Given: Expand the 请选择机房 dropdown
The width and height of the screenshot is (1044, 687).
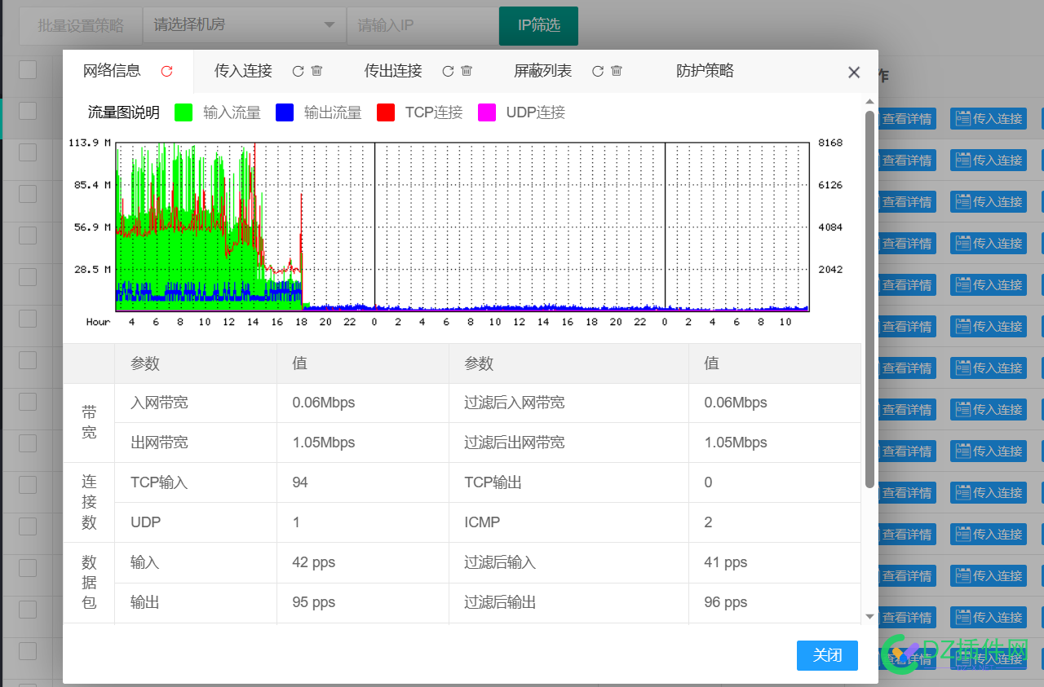Looking at the screenshot, I should tap(244, 25).
